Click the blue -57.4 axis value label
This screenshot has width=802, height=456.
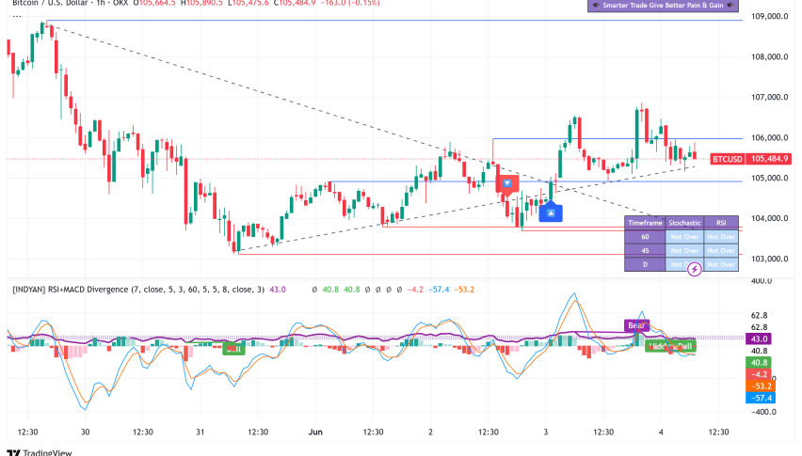click(x=760, y=398)
